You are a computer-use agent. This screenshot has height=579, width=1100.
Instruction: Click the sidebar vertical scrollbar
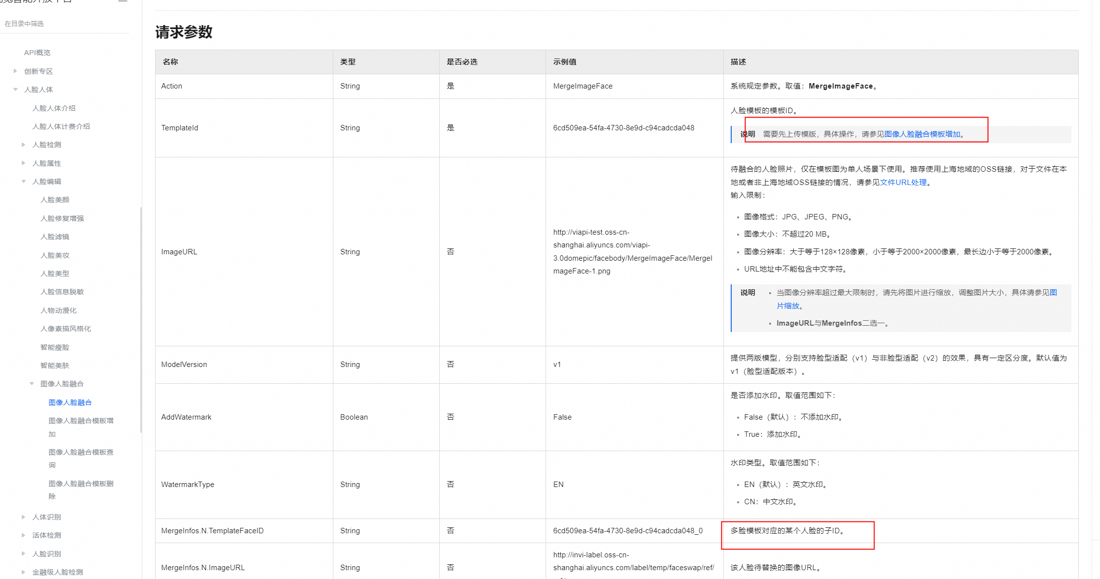point(141,320)
